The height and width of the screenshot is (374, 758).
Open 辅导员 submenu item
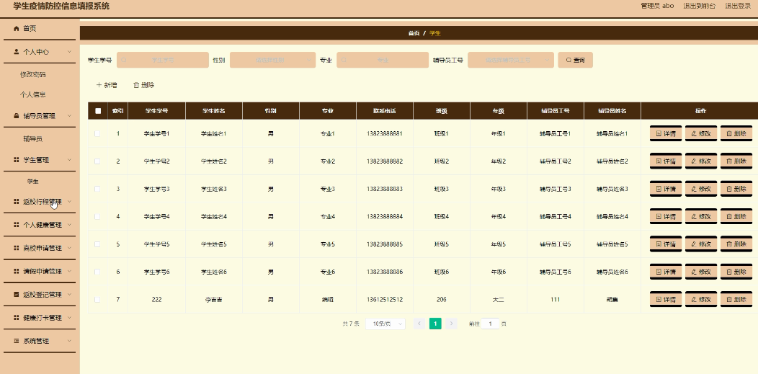(x=33, y=139)
